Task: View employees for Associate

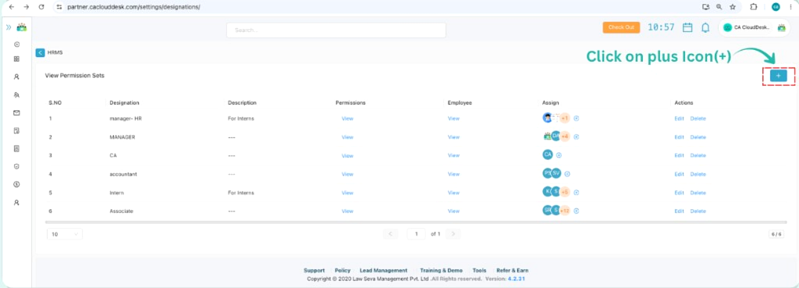Action: pyautogui.click(x=453, y=211)
